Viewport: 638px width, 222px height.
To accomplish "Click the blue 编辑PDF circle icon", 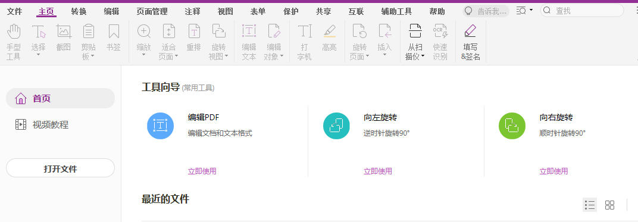I will [160, 126].
